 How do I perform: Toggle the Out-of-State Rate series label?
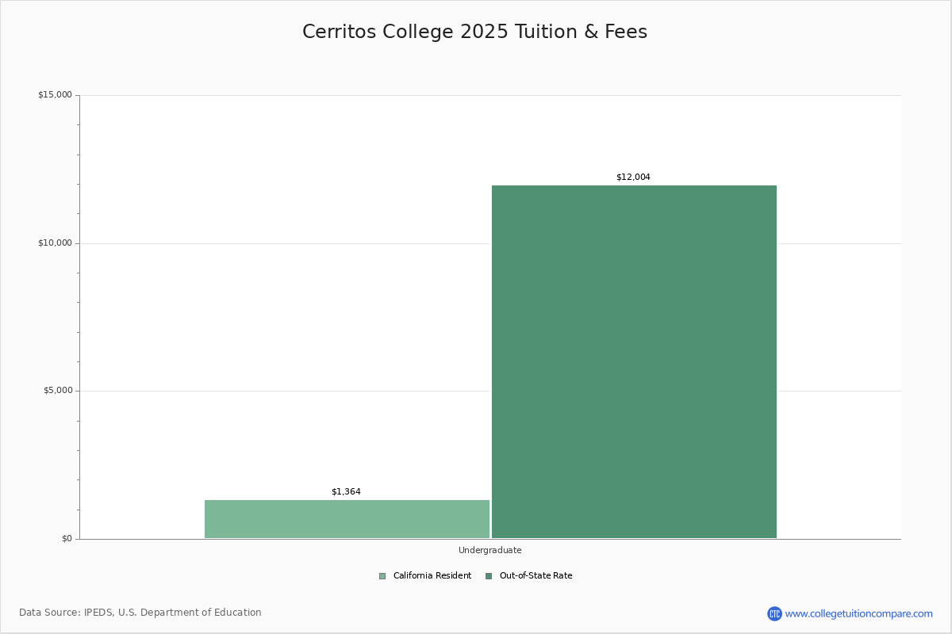point(535,576)
